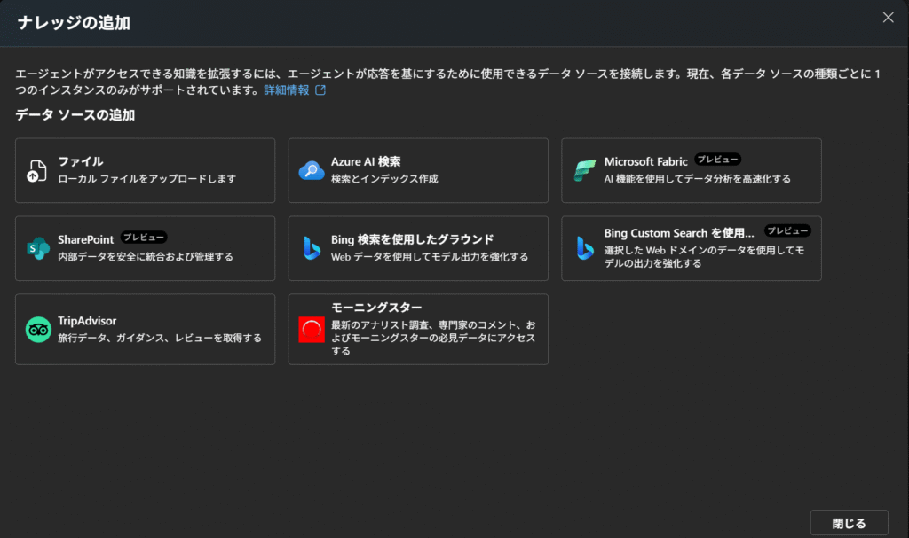The width and height of the screenshot is (909, 538).
Task: Select the Bing Custom Search を使用... title
Action: tap(679, 233)
